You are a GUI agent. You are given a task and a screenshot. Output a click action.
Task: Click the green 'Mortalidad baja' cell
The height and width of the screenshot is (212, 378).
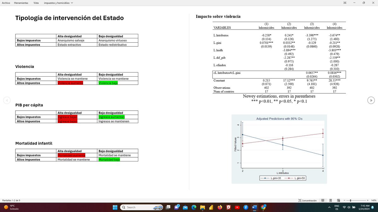click(109, 160)
